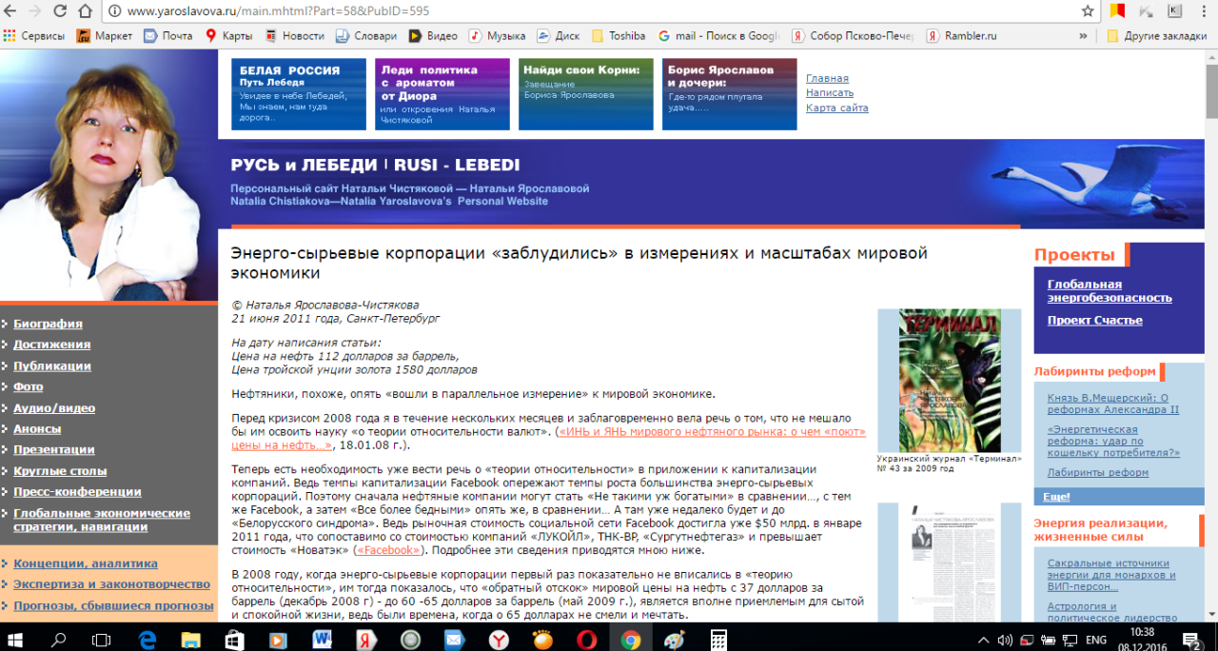Open the Карты bookmark
Screen dimensions: 1218x651
[x=228, y=36]
